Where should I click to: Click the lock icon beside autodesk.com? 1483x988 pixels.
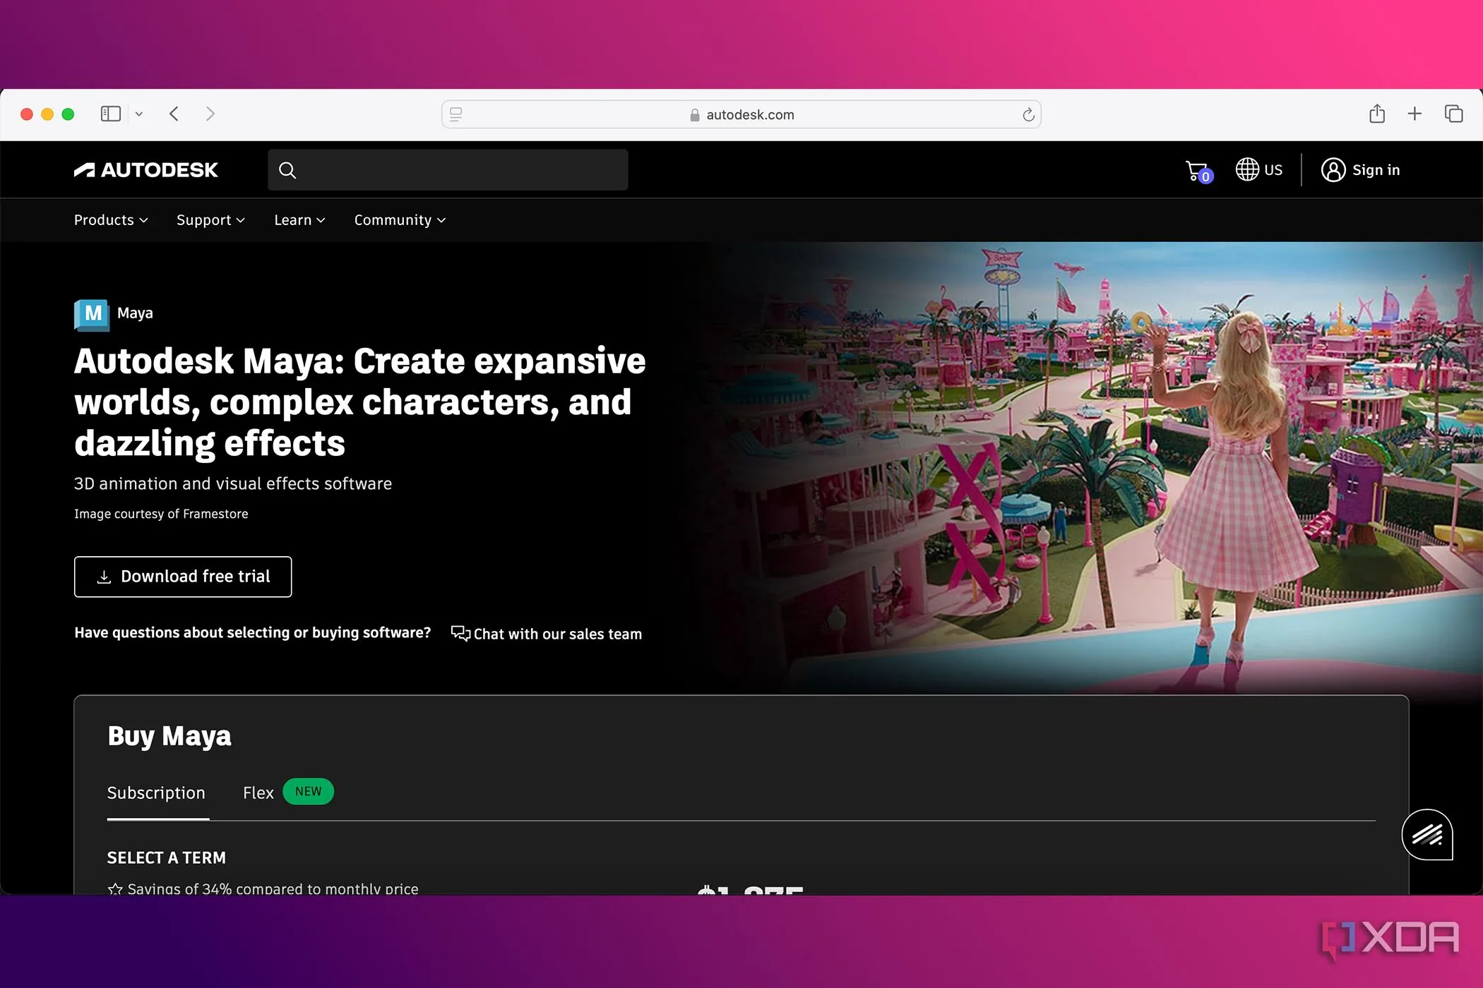click(x=695, y=115)
